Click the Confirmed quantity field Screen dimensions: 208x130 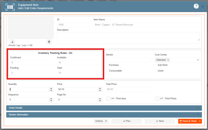click(32, 63)
